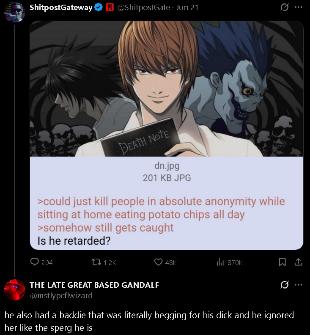Click the blue verified badge
Screen dimensions: 310x335
point(99,8)
